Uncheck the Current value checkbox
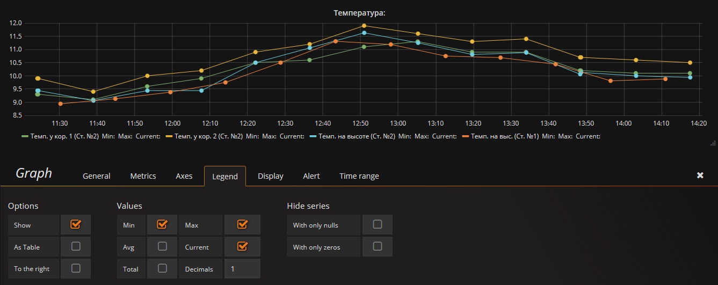 242,246
